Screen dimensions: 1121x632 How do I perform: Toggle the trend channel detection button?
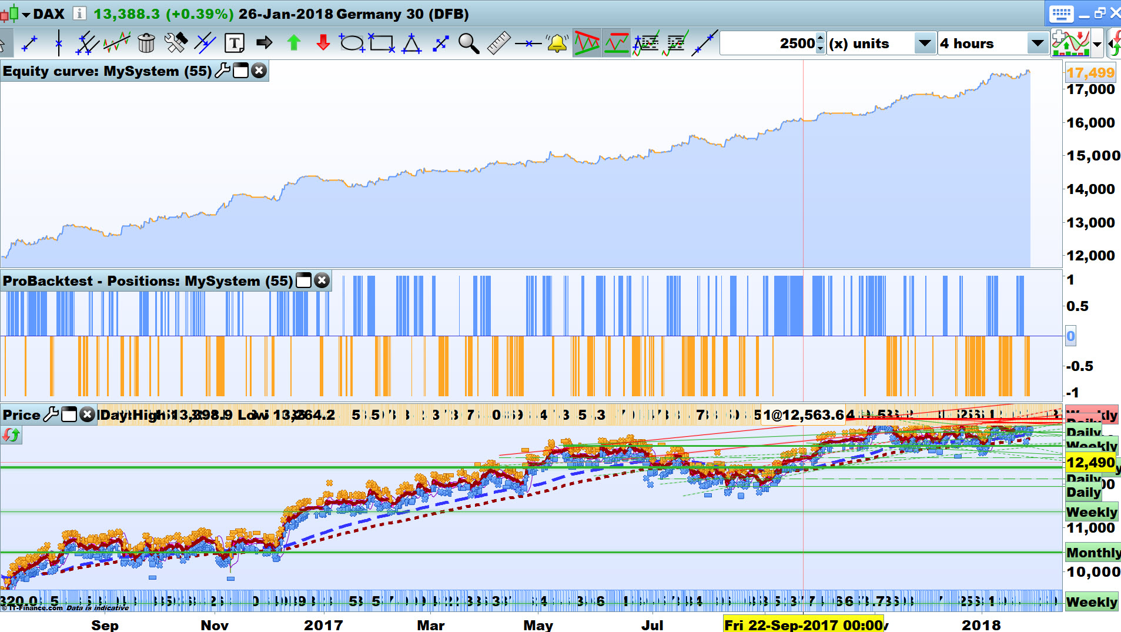(x=587, y=43)
